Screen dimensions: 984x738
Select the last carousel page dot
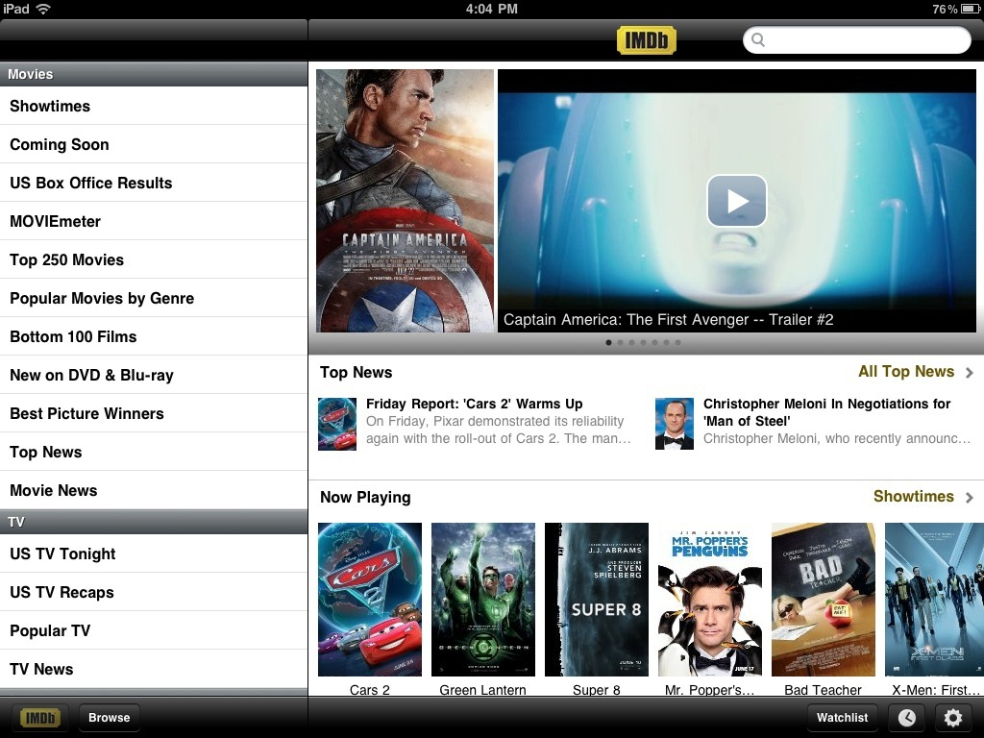(x=677, y=343)
